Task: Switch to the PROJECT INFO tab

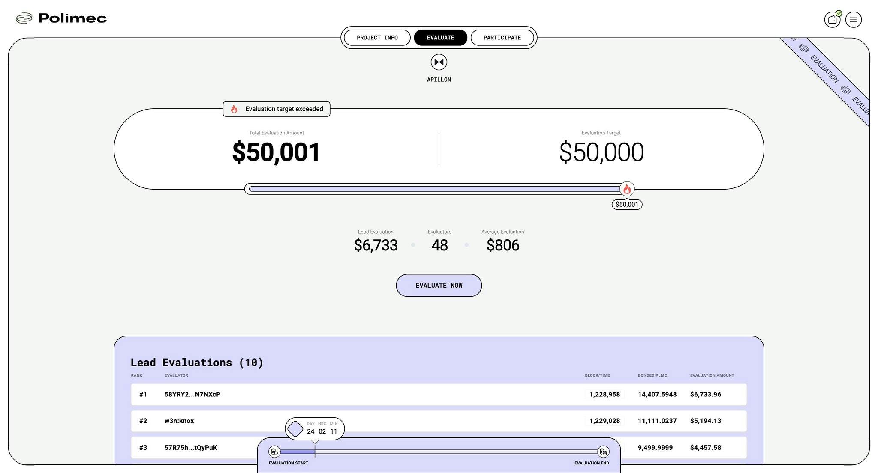Action: tap(377, 37)
